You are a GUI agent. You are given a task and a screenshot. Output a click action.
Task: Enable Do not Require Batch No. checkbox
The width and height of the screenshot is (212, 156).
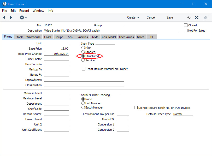[x=136, y=108]
